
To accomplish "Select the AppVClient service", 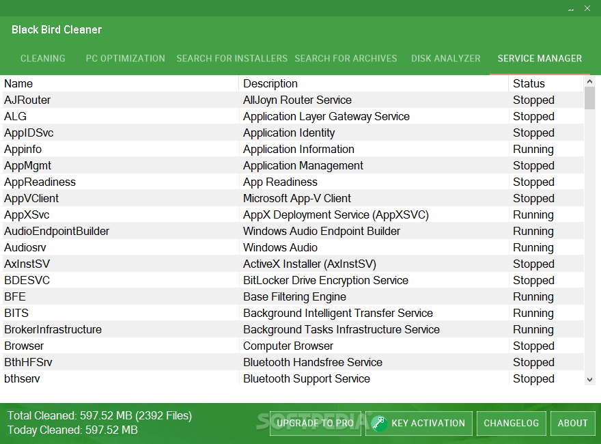I will 31,199.
